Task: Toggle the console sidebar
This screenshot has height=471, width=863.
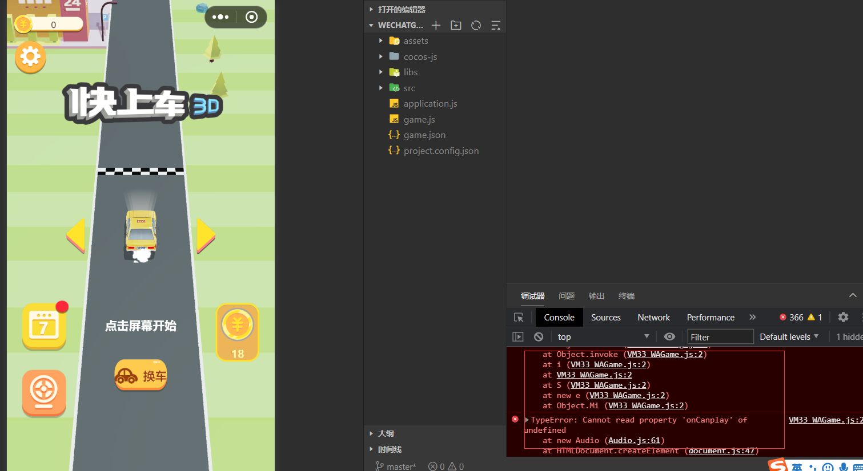Action: point(518,337)
